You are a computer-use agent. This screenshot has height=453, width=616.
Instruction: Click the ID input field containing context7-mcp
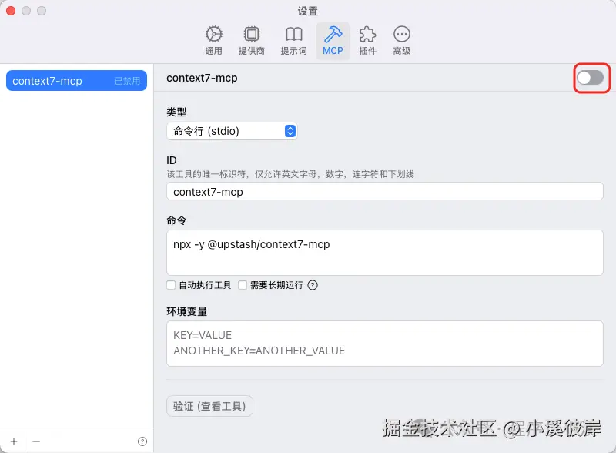(x=384, y=191)
